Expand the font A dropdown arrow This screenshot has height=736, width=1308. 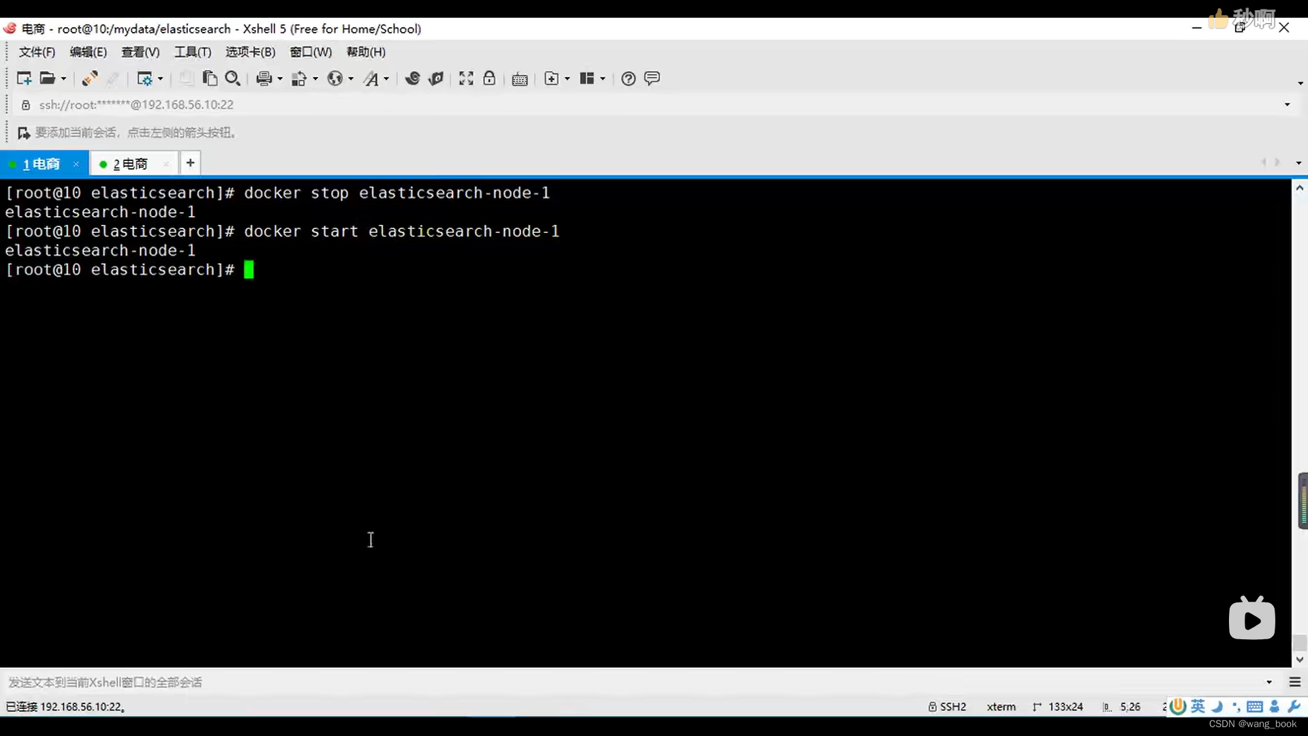[386, 78]
